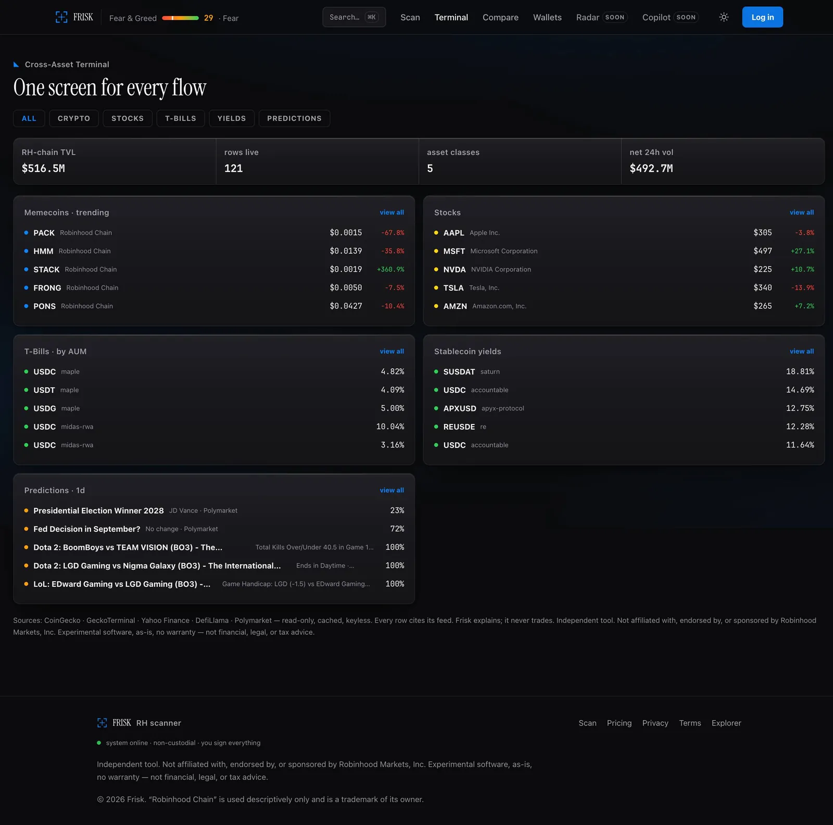Select the ALL filter tab
Image resolution: width=833 pixels, height=825 pixels.
pyautogui.click(x=29, y=118)
